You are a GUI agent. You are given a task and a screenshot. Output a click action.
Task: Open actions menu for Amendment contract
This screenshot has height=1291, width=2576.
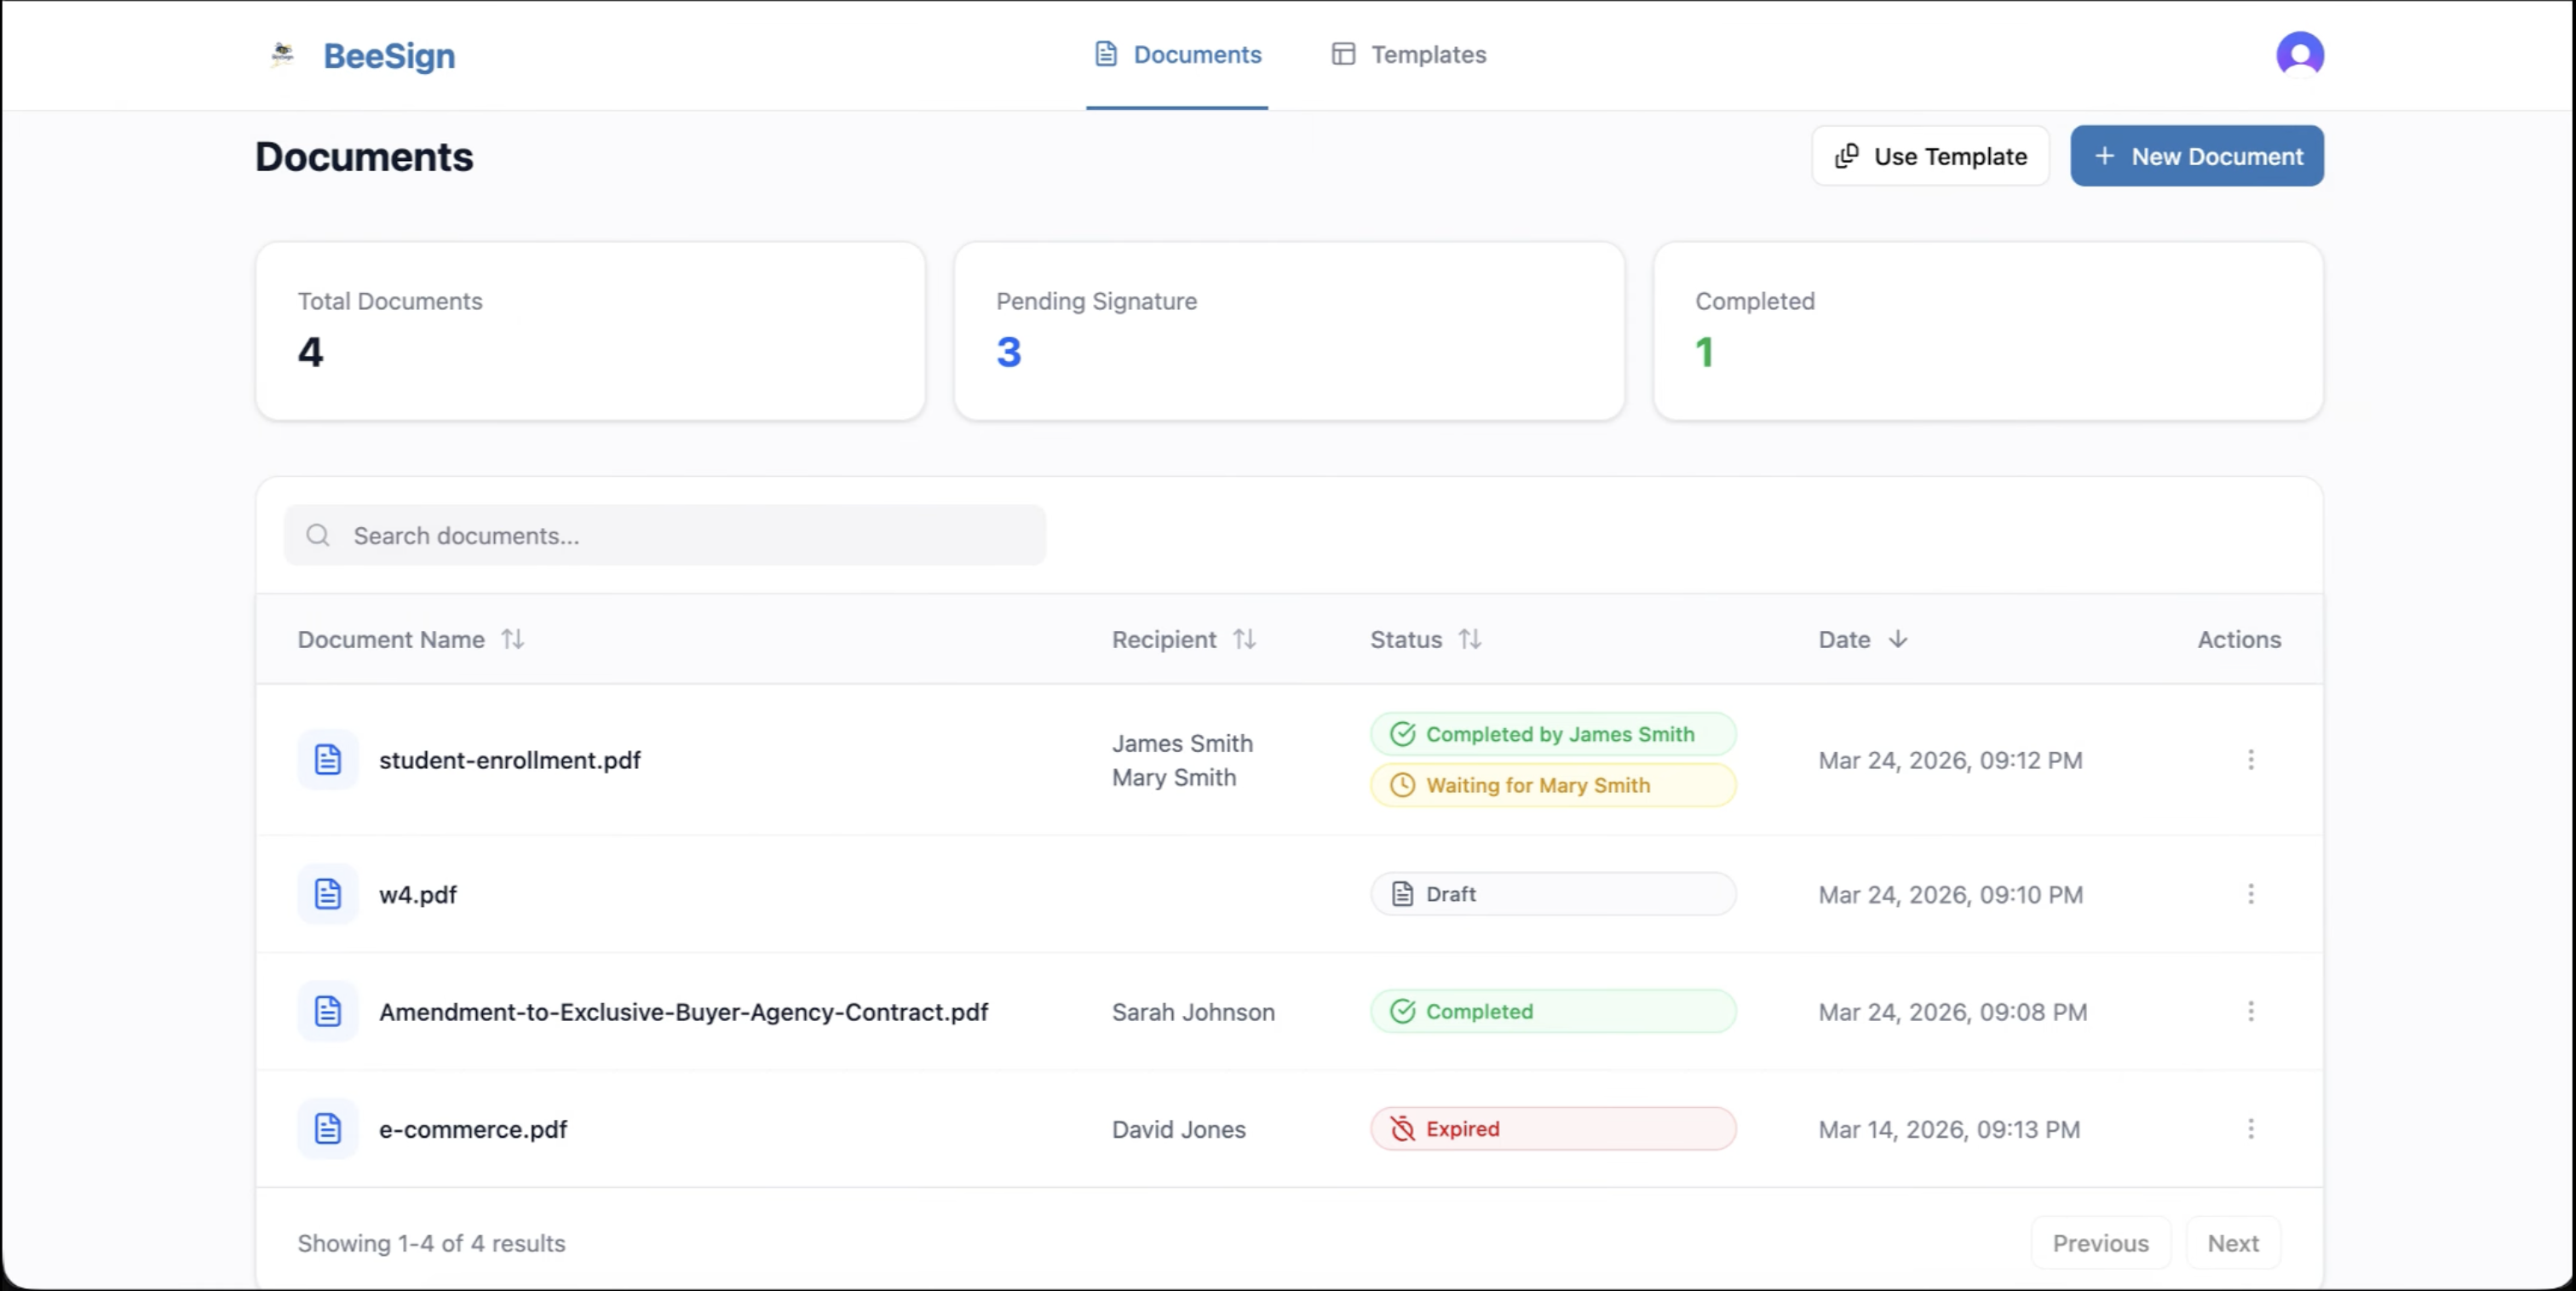pos(2250,1012)
